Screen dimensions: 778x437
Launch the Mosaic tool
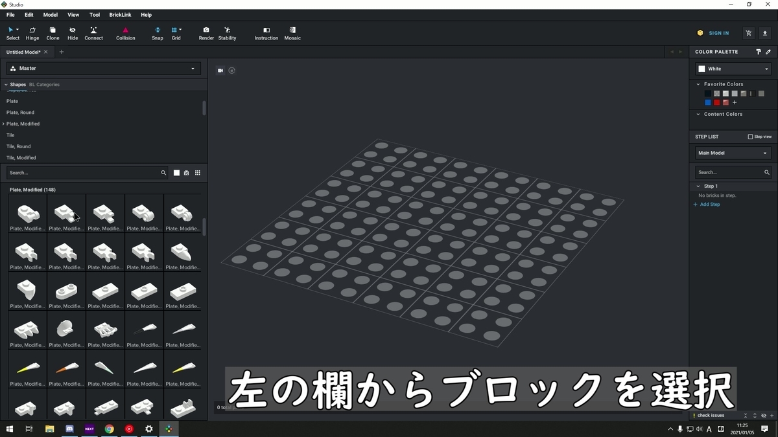[x=292, y=33]
